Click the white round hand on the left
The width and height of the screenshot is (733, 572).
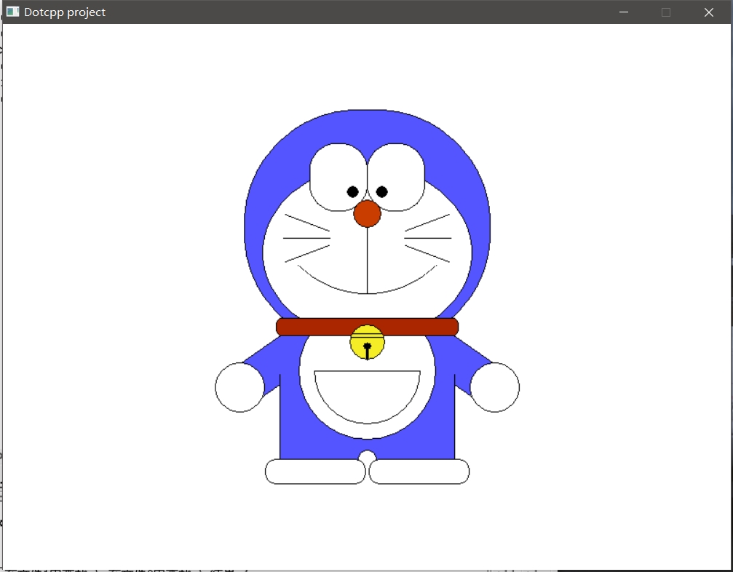tap(239, 387)
